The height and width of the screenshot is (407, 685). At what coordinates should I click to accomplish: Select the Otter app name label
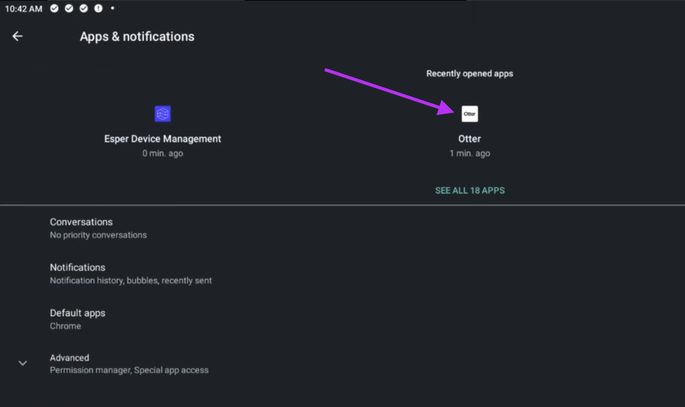pos(470,139)
